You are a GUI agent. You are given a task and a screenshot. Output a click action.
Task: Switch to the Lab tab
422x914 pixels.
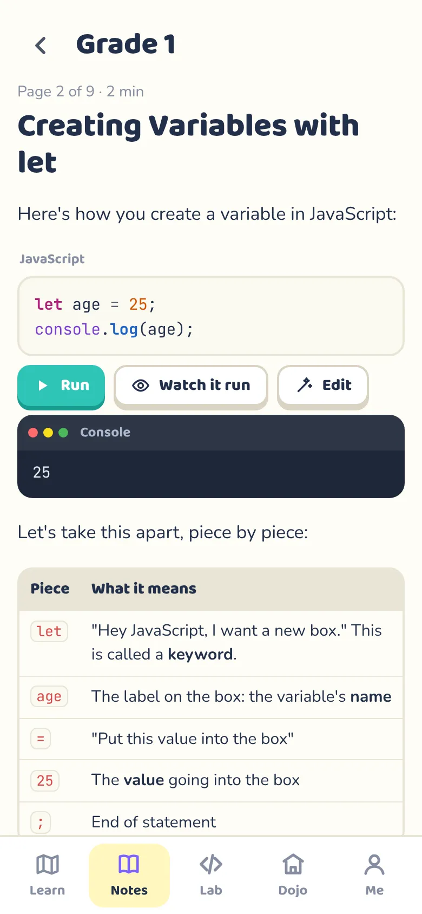click(x=211, y=876)
